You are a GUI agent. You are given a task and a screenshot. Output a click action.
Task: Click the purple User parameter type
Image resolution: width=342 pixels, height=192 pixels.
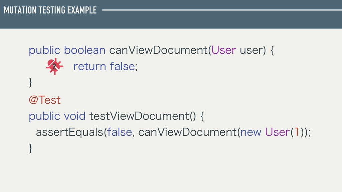click(x=224, y=50)
